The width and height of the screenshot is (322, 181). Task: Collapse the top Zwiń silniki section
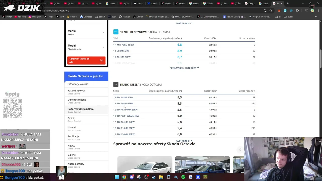point(184,23)
